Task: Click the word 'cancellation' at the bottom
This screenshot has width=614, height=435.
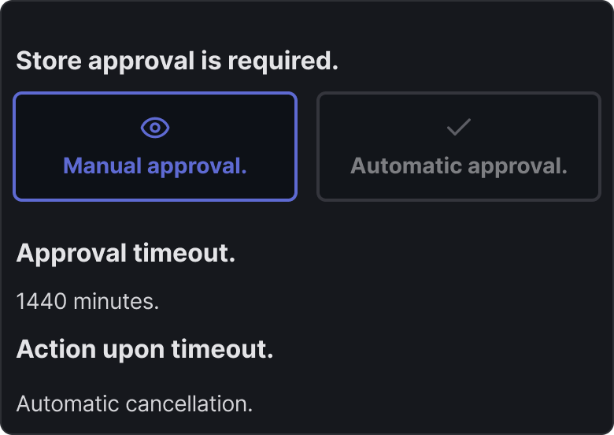Action: (187, 404)
